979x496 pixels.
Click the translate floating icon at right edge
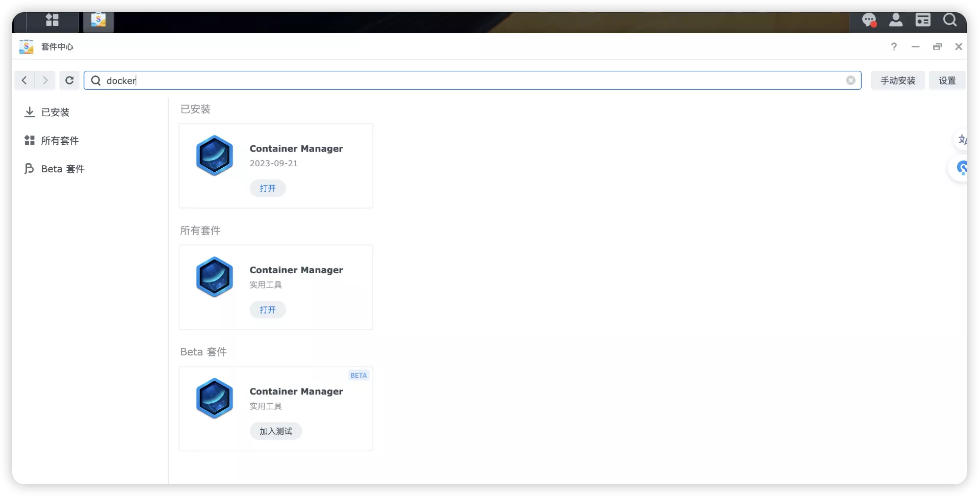(x=961, y=140)
